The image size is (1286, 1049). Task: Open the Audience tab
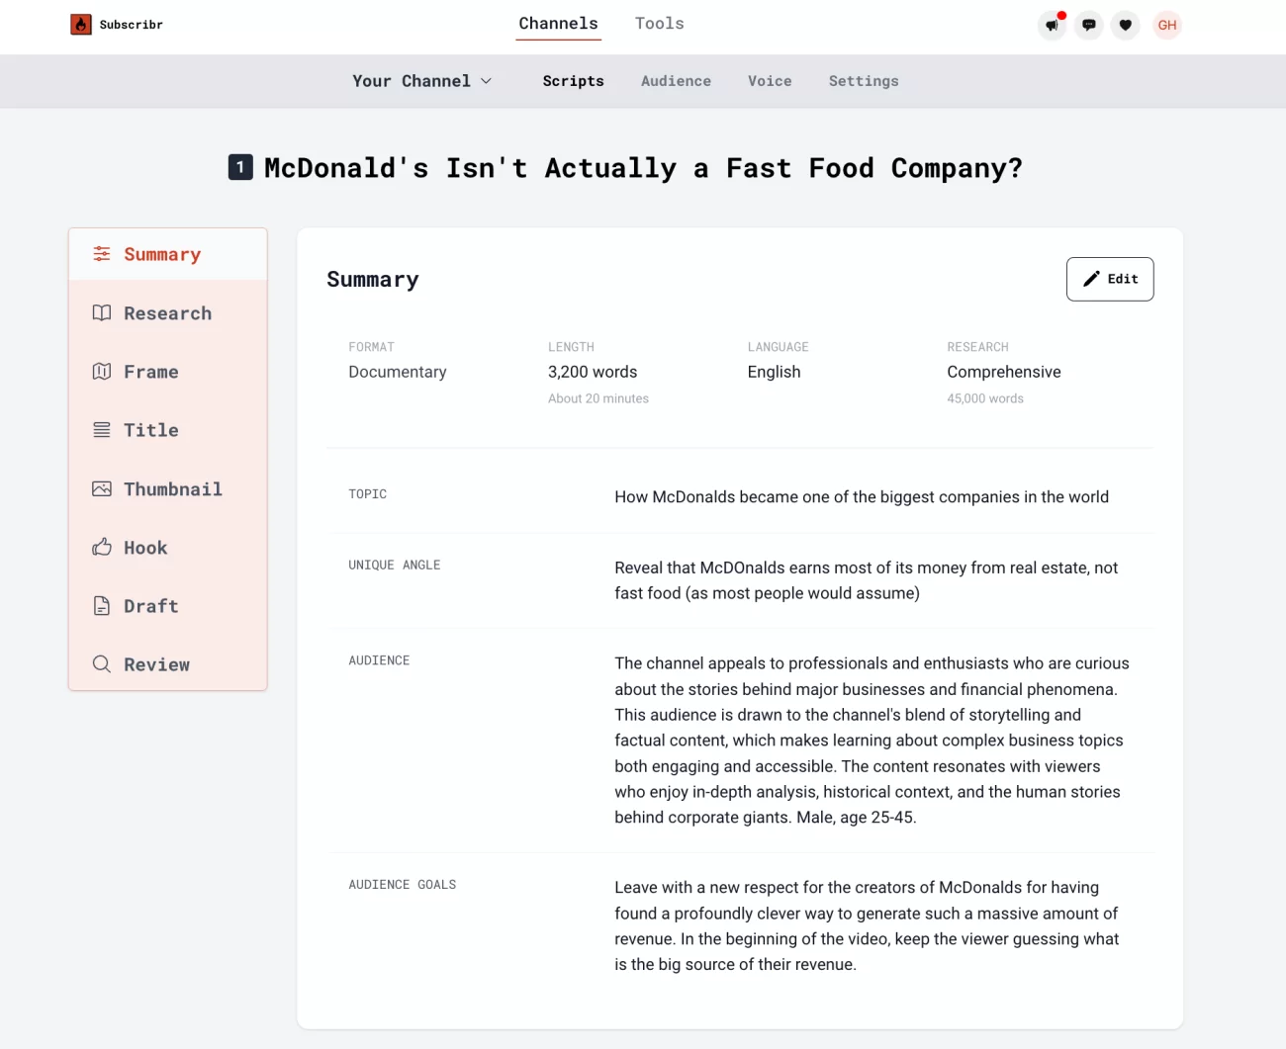coord(676,81)
